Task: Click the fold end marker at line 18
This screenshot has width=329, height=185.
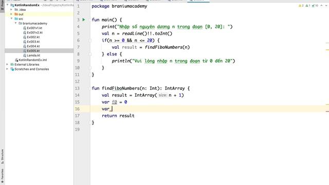Action: click(90, 122)
